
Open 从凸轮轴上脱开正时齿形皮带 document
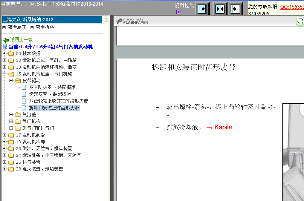point(58,101)
